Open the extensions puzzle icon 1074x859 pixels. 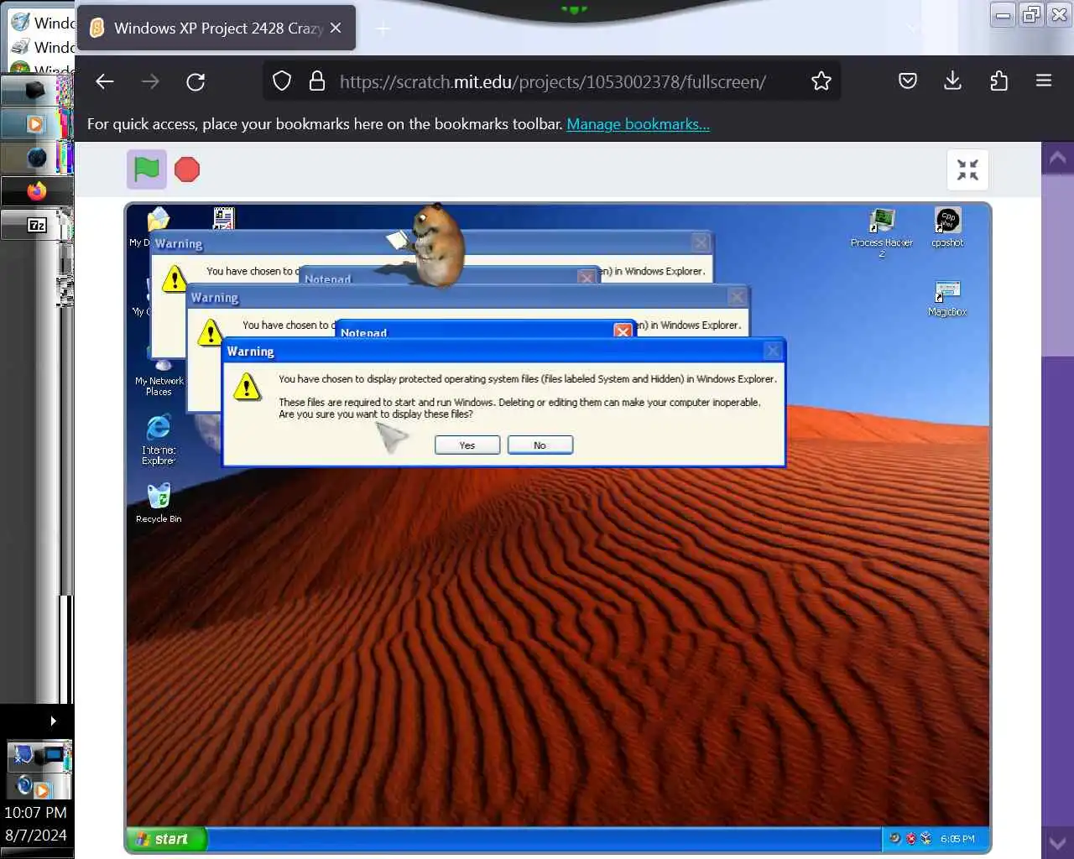coord(998,81)
